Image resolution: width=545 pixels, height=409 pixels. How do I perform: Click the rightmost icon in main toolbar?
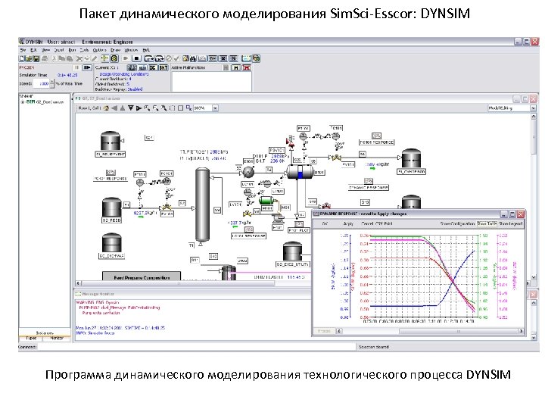tap(256, 58)
